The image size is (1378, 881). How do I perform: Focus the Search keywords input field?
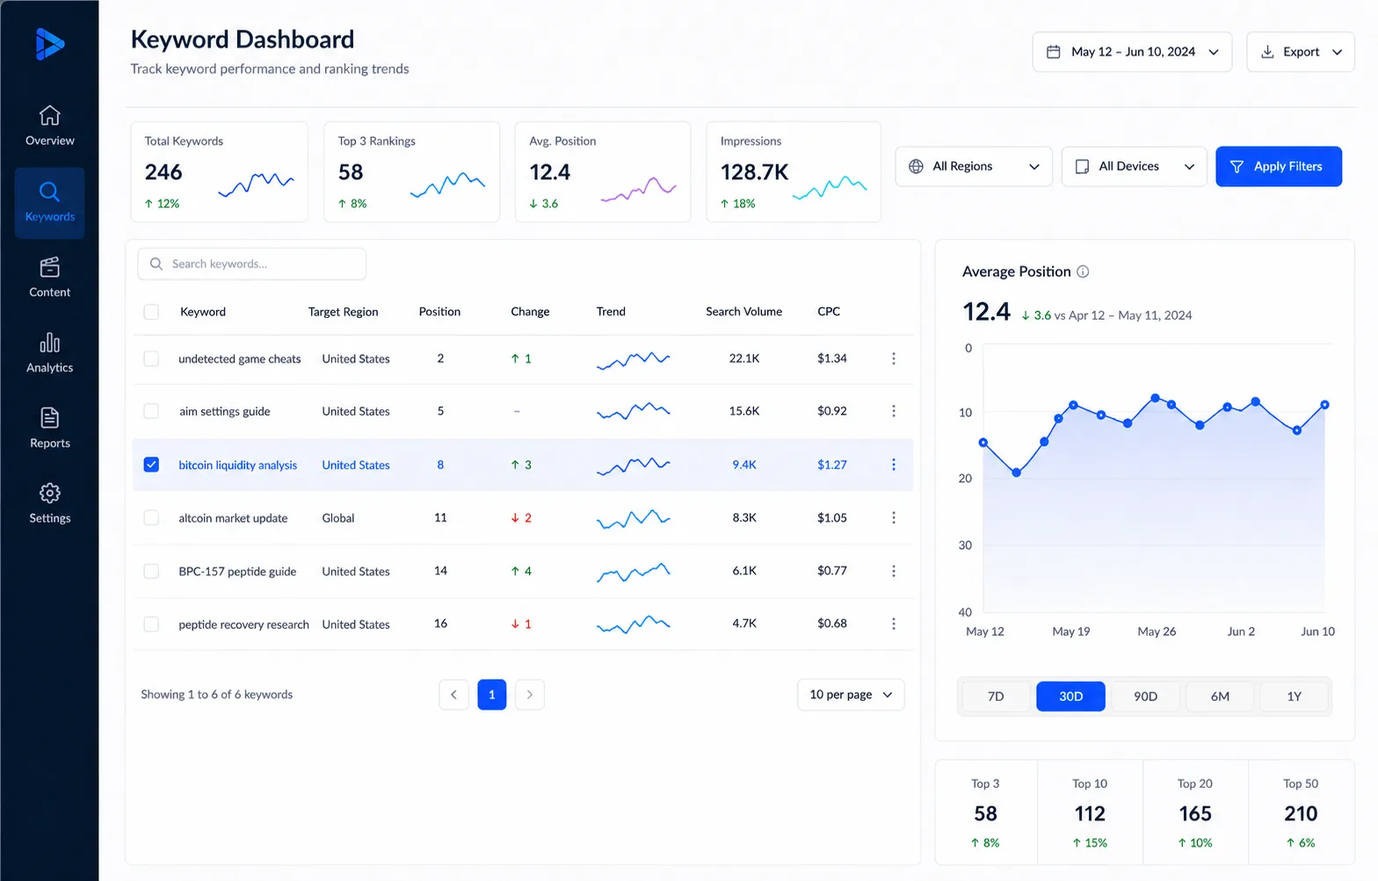click(252, 264)
